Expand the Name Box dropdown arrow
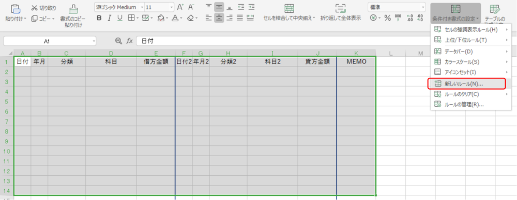The height and width of the screenshot is (200, 517). pos(94,41)
